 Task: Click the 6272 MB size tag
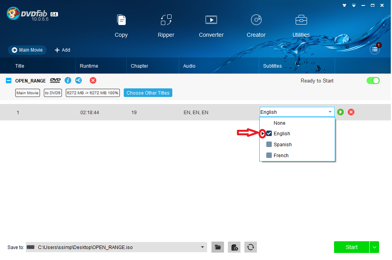pos(92,93)
